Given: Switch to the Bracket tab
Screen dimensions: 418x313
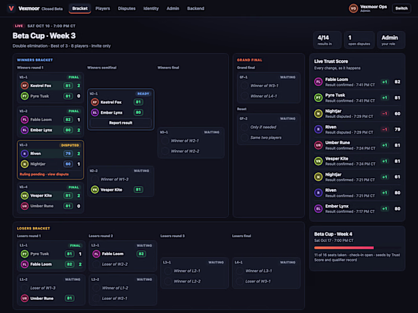Looking at the screenshot, I should 79,8.
